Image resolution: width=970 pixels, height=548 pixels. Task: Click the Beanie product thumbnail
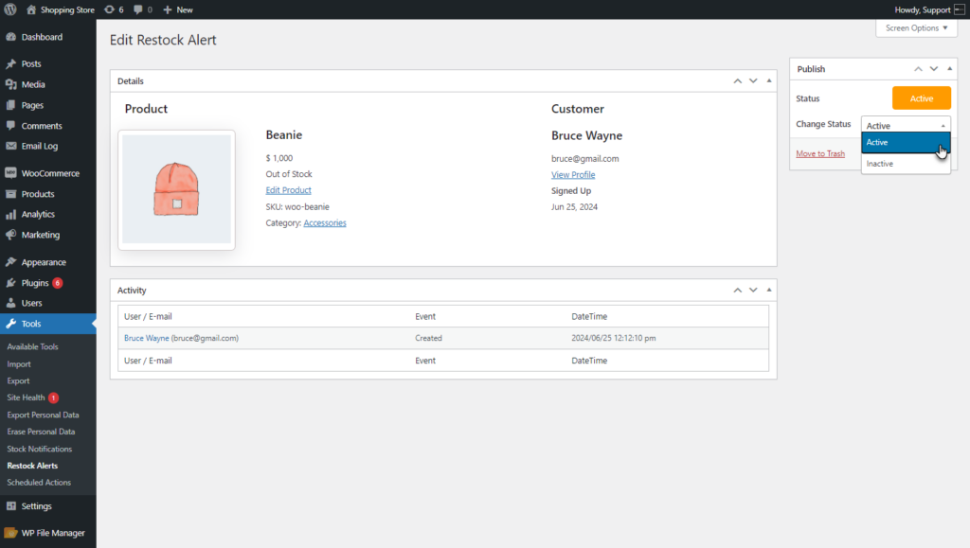pos(176,189)
